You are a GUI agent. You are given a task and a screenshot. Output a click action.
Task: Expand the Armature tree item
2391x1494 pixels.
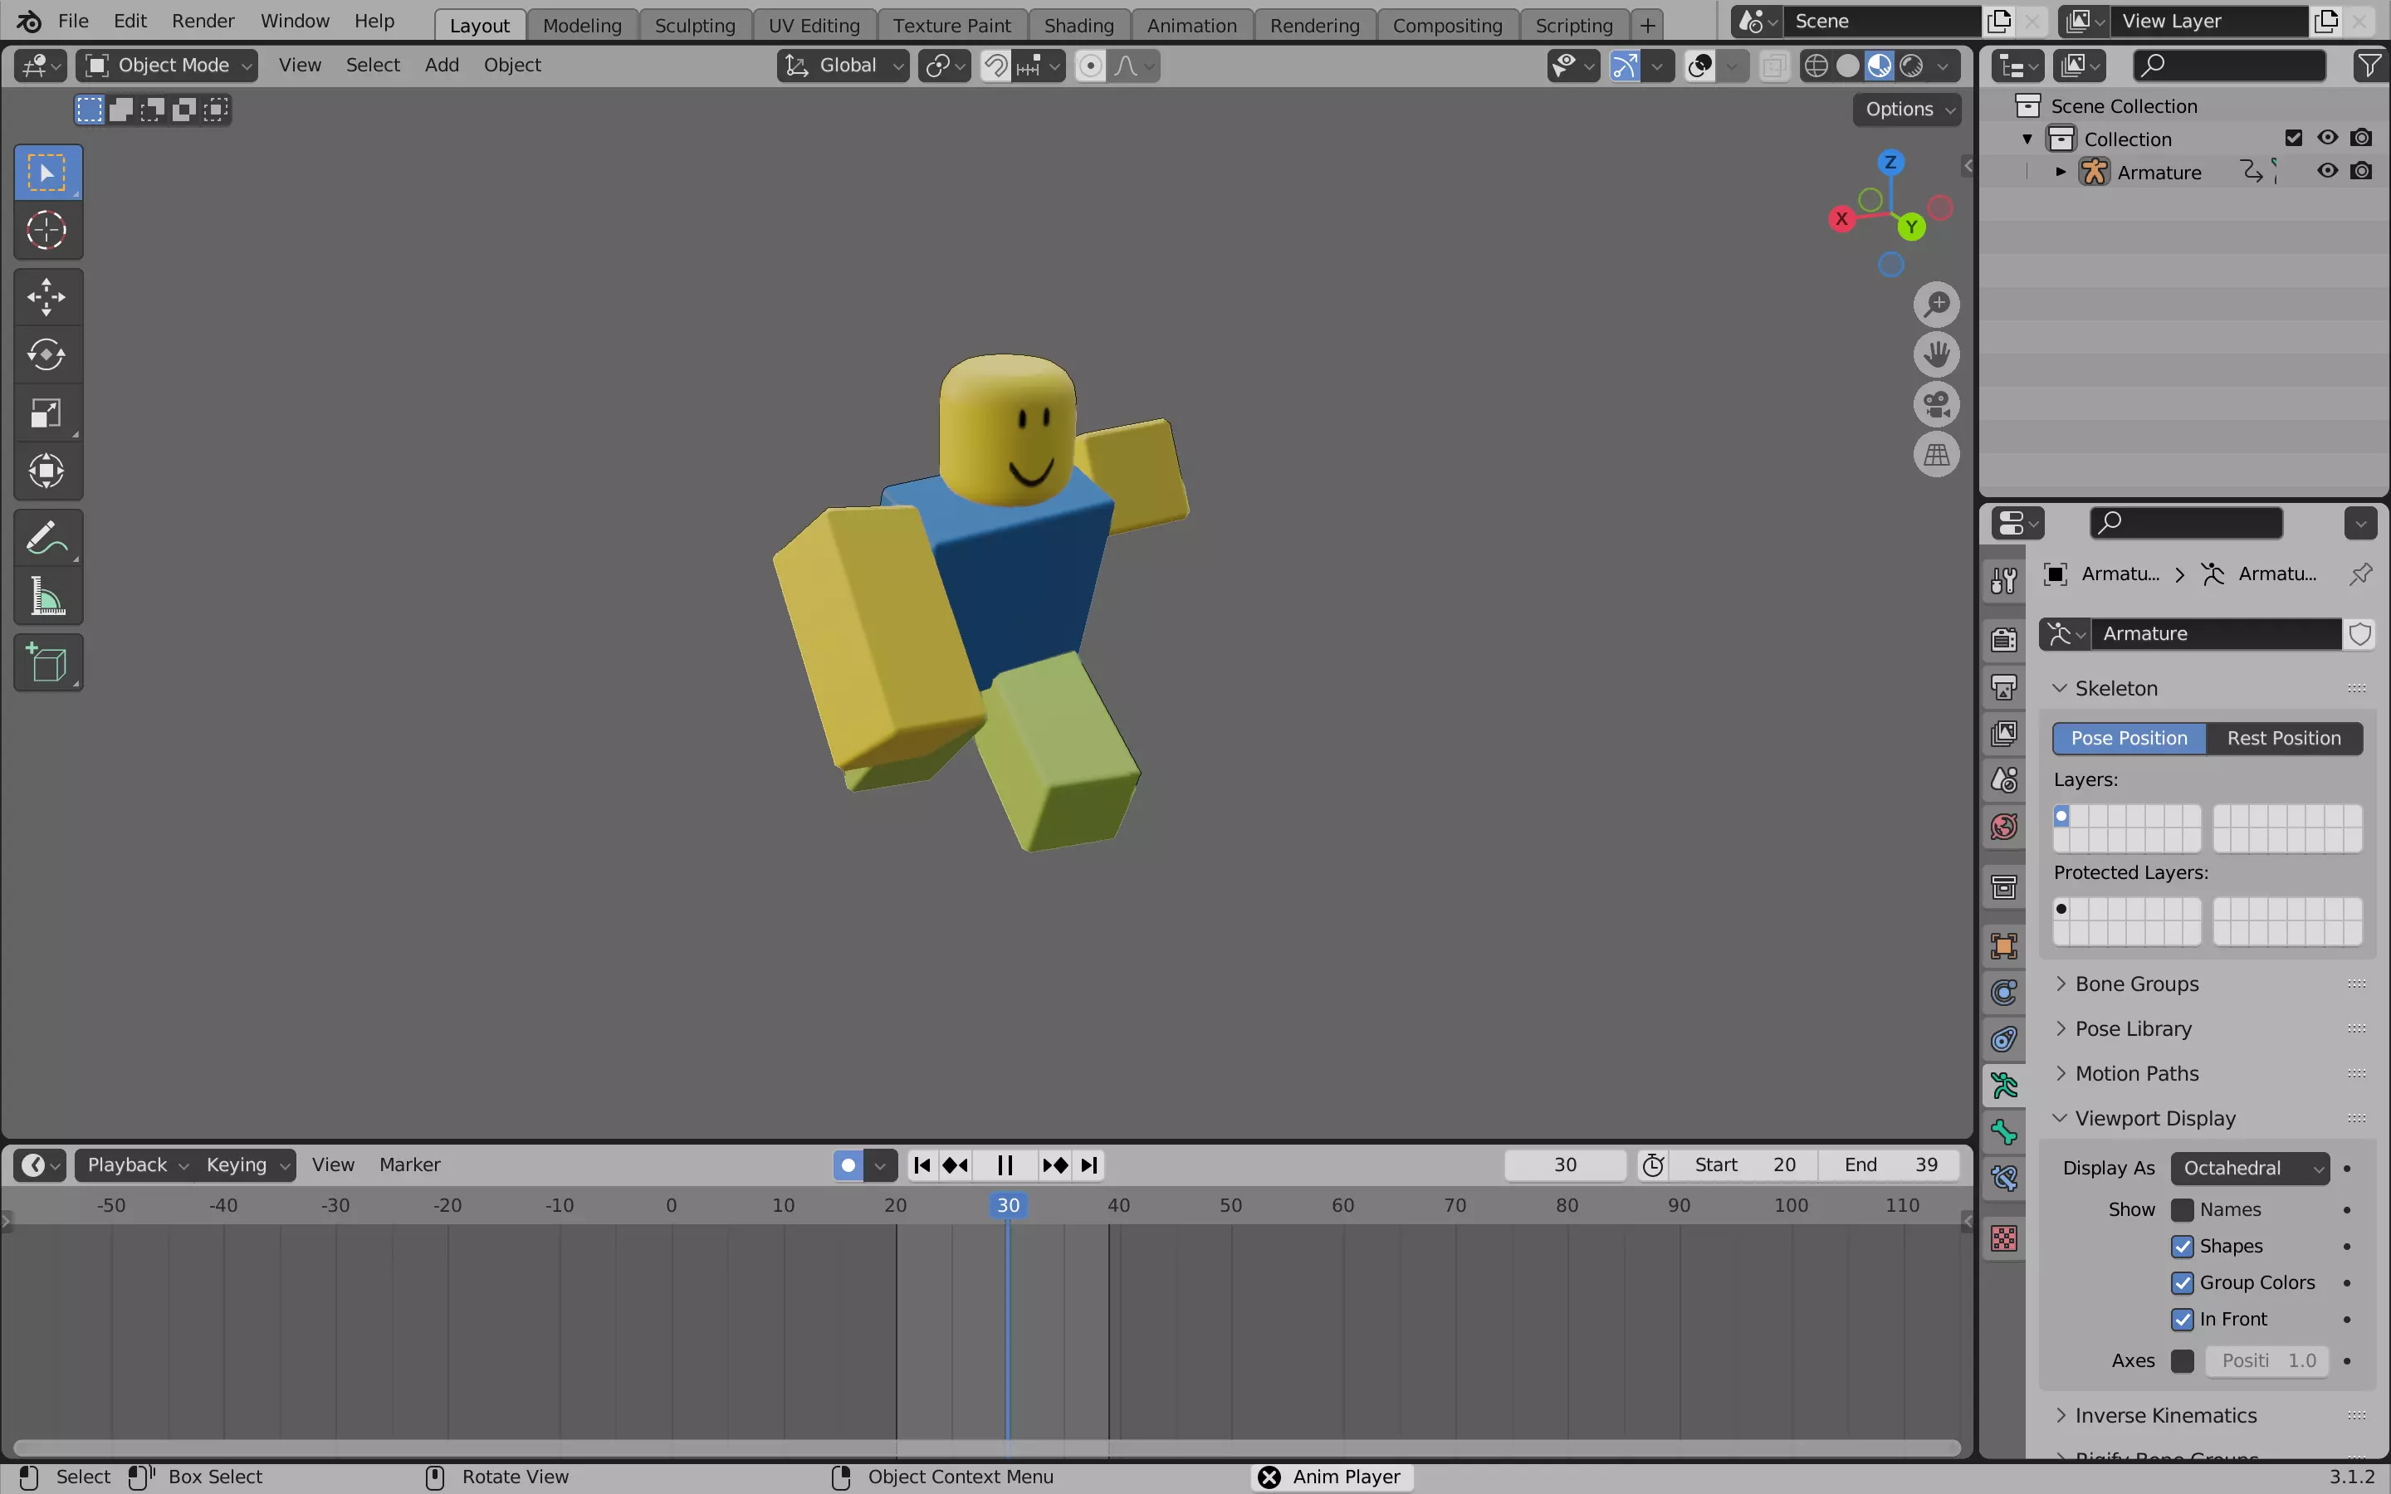tap(2060, 172)
